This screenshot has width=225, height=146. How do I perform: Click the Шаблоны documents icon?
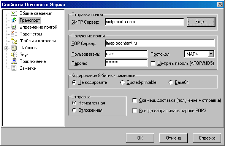(14, 48)
